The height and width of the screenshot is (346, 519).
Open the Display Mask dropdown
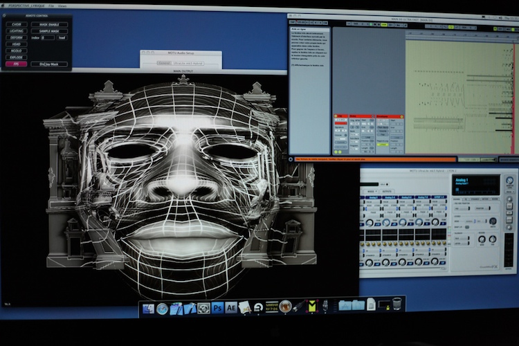(49, 64)
